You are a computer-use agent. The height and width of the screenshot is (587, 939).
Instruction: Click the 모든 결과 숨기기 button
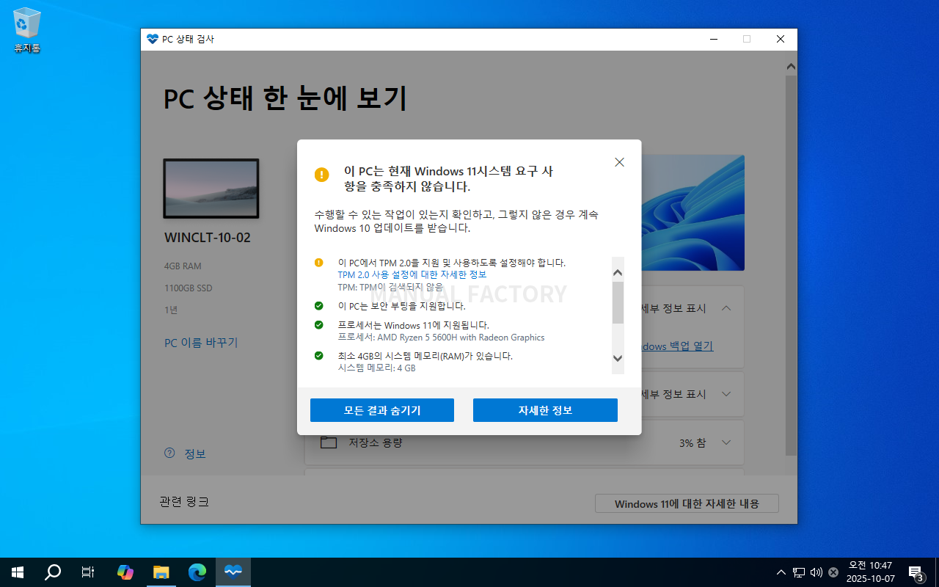click(x=381, y=410)
